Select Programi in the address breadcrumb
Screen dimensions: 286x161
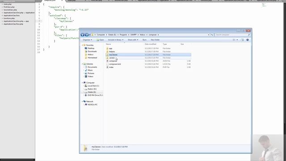(123, 35)
